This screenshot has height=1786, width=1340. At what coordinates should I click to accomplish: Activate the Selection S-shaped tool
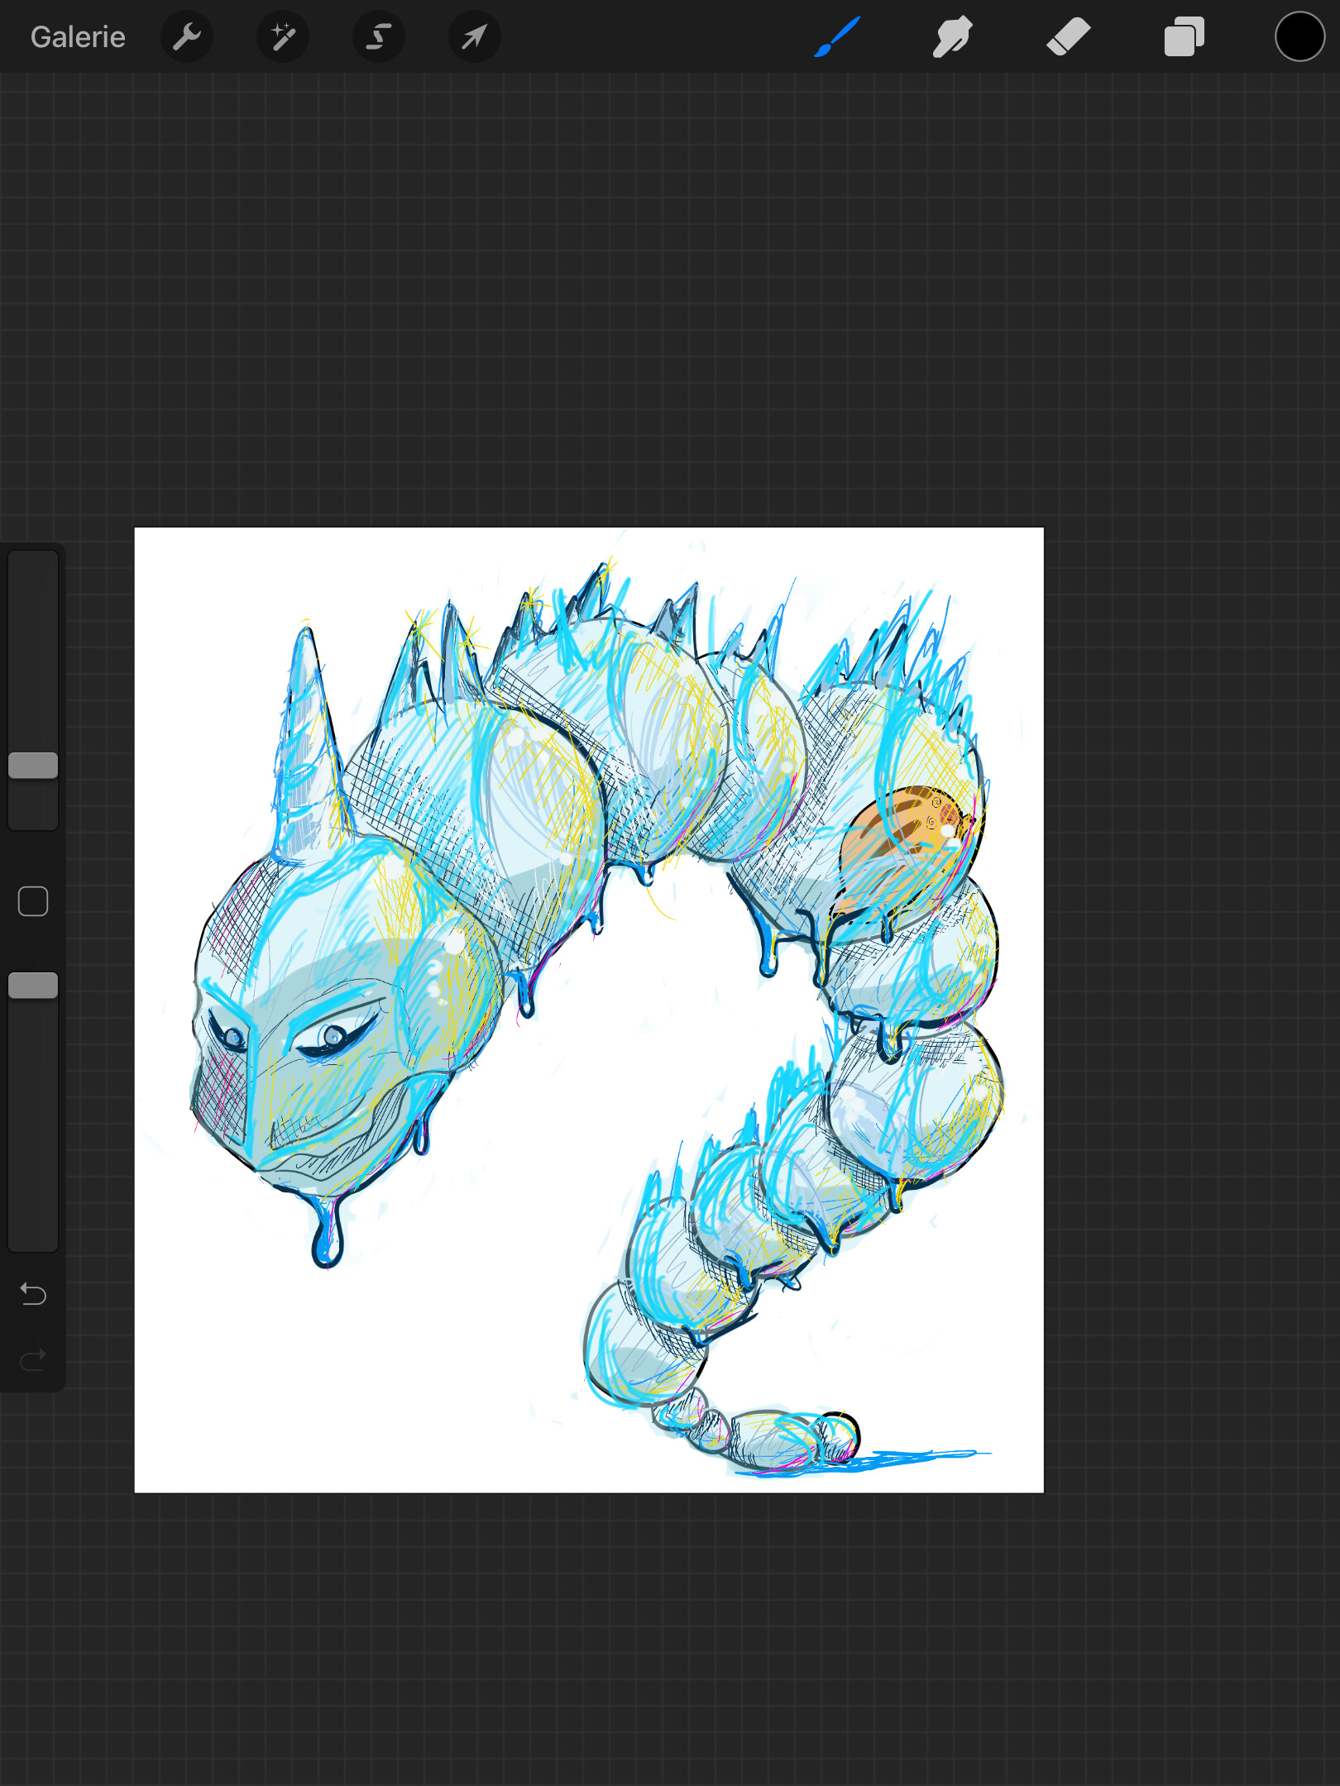click(379, 37)
